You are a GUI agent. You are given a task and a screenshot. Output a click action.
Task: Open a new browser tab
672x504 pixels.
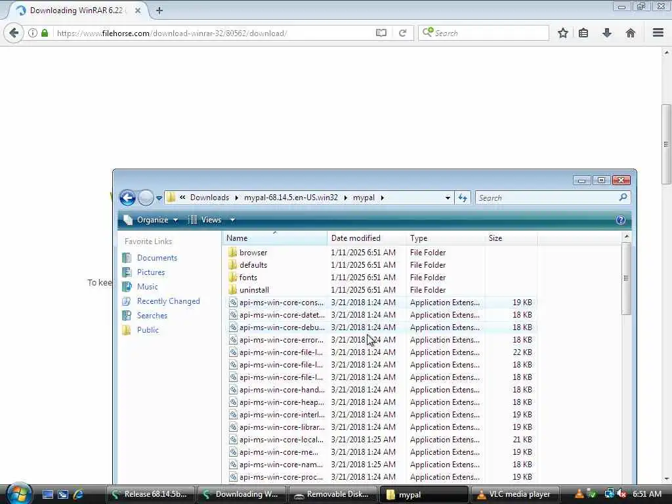coord(159,10)
